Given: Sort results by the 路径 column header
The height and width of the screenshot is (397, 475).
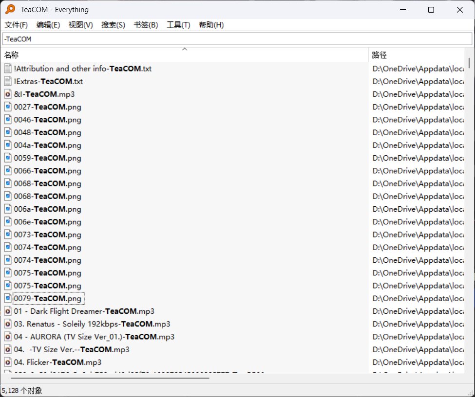Looking at the screenshot, I should pyautogui.click(x=417, y=55).
